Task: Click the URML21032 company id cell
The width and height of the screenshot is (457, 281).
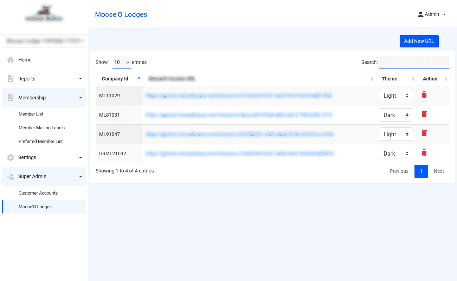Action: click(x=119, y=153)
